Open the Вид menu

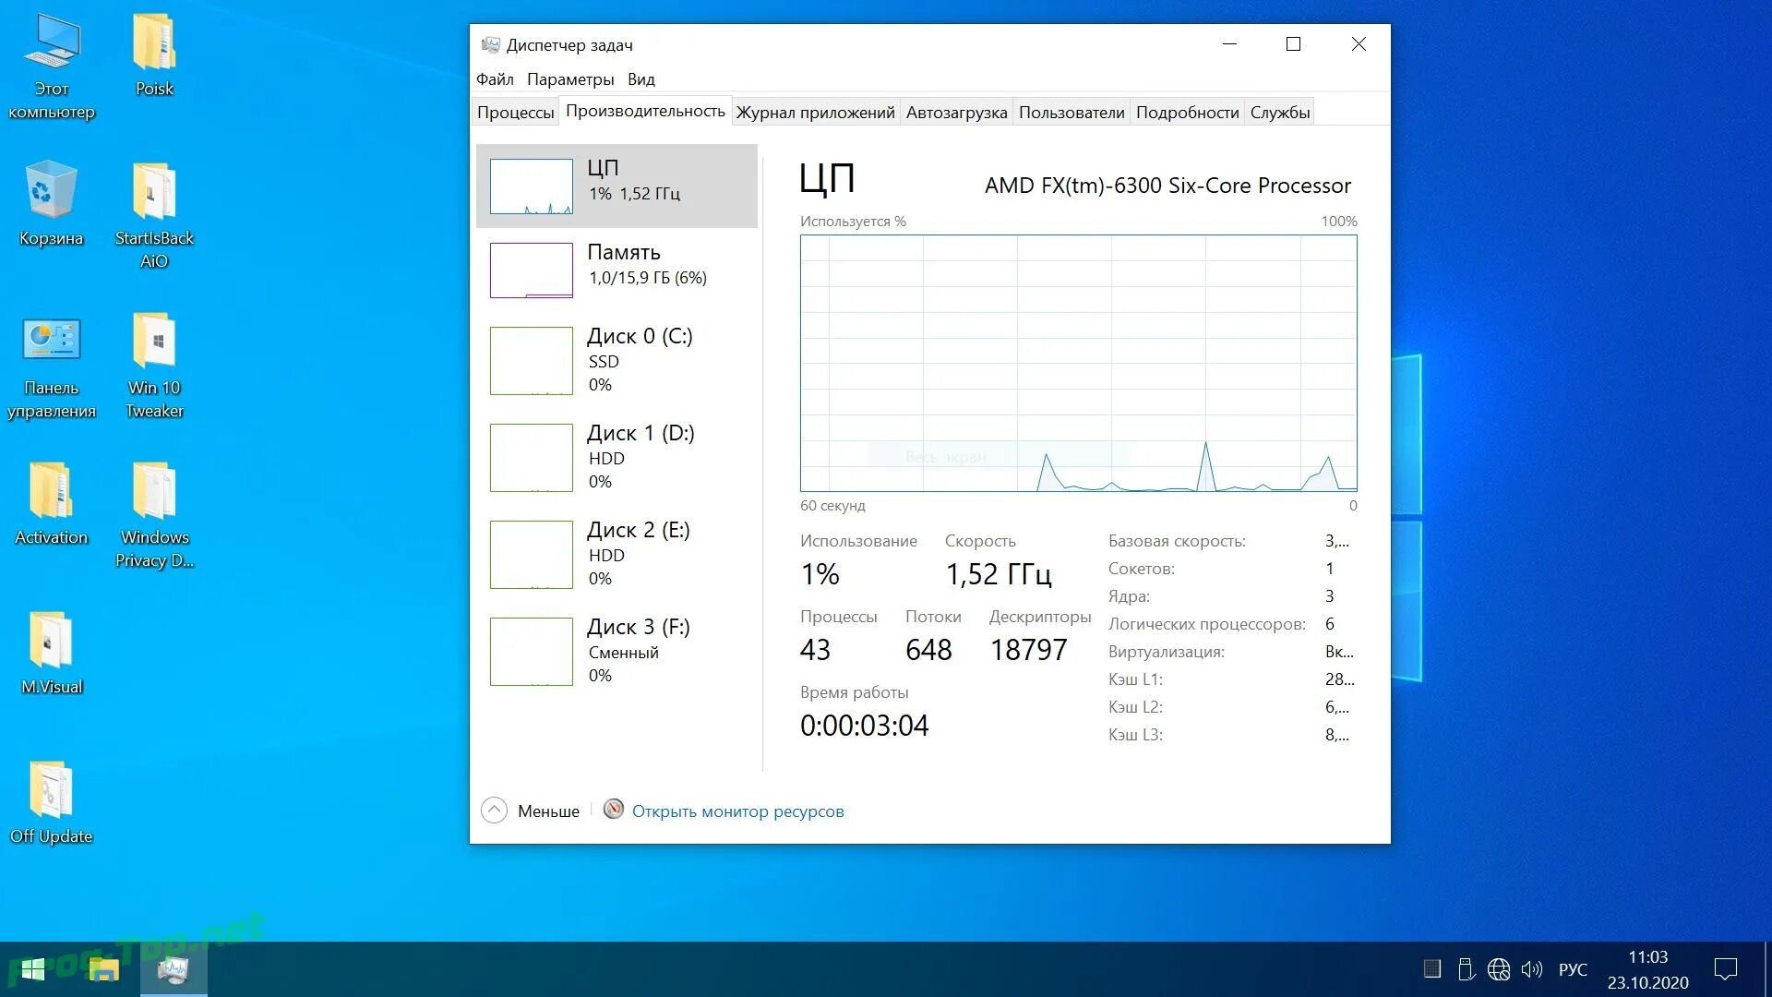tap(641, 78)
